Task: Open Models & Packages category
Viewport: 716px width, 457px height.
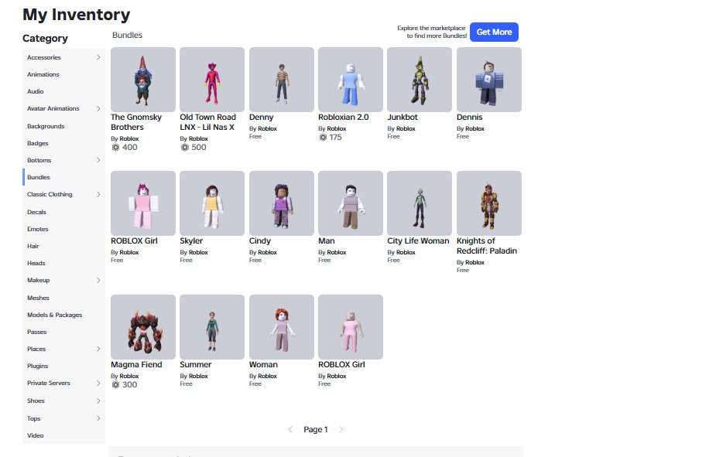Action: pyautogui.click(x=54, y=315)
